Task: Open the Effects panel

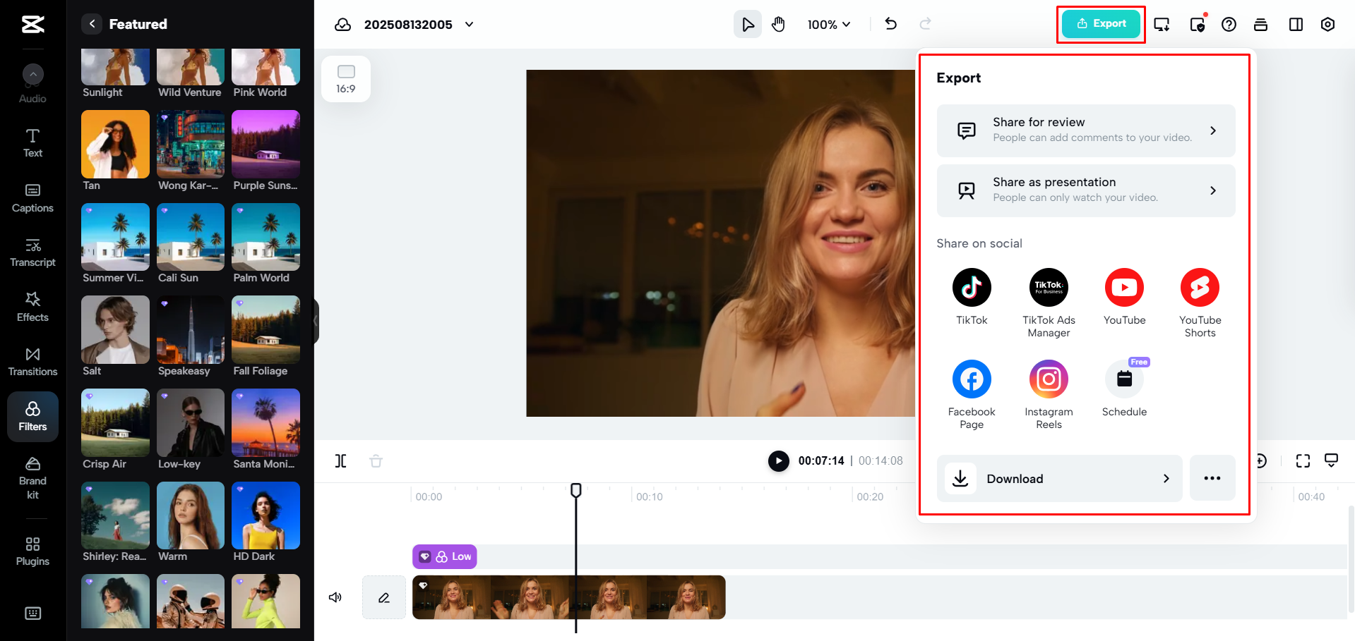Action: (32, 307)
